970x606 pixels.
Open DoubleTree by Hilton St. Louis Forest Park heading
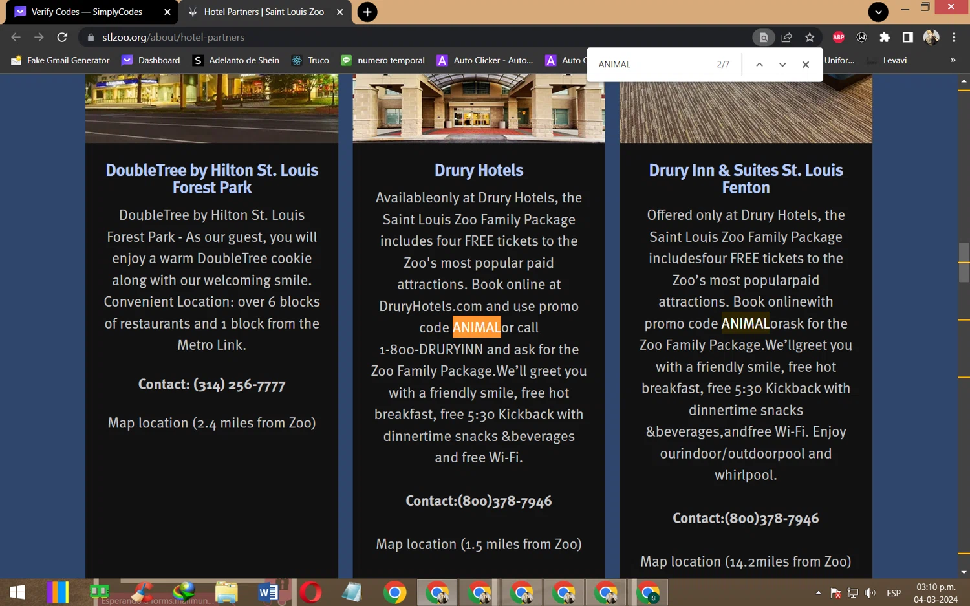tap(212, 179)
